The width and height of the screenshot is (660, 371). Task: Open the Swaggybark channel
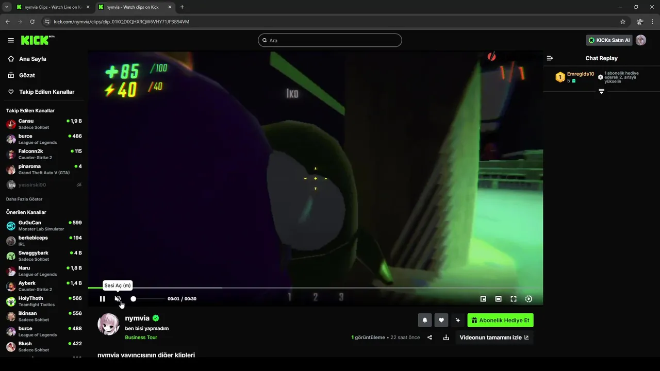pos(44,256)
